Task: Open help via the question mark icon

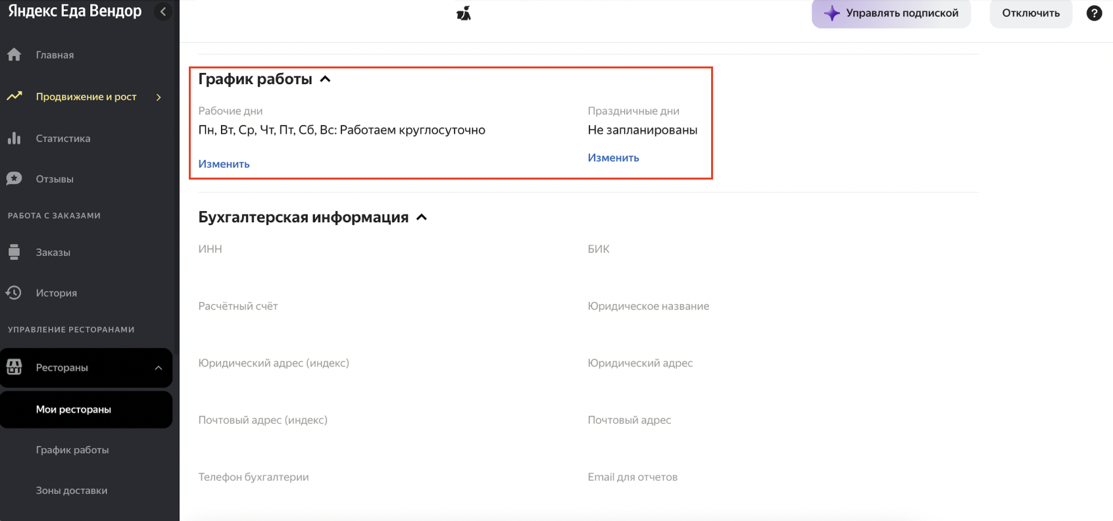Action: [x=1094, y=13]
